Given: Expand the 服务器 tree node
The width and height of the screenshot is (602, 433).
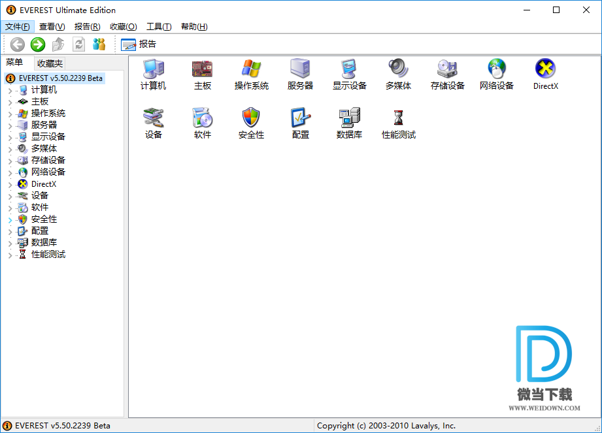Looking at the screenshot, I should [x=10, y=126].
